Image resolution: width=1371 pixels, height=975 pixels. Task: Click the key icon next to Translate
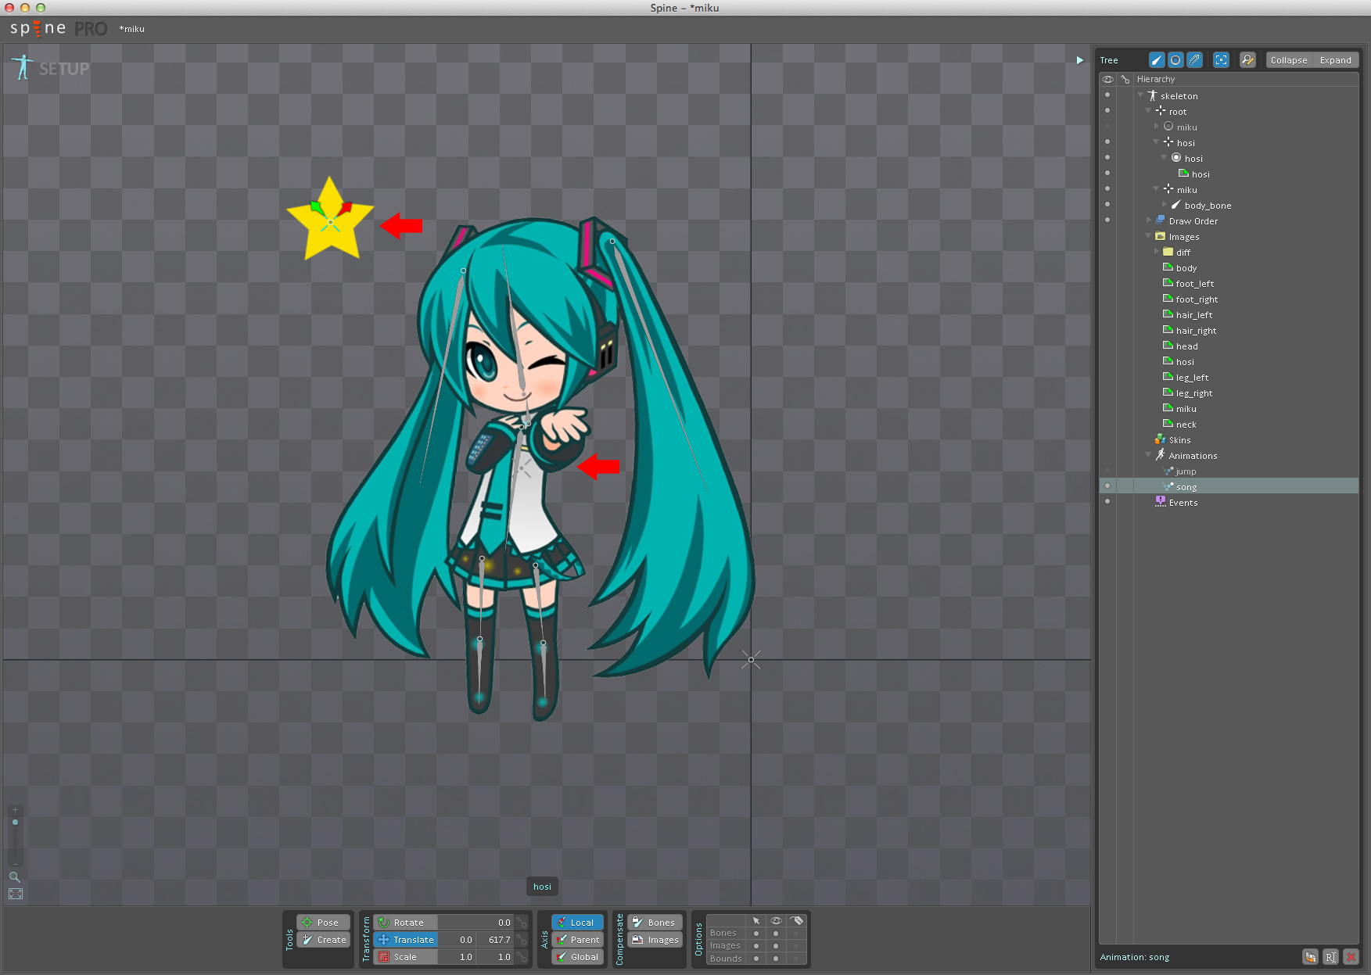[522, 940]
